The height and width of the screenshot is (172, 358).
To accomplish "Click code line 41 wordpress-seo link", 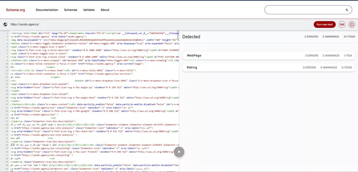I will [80, 168].
